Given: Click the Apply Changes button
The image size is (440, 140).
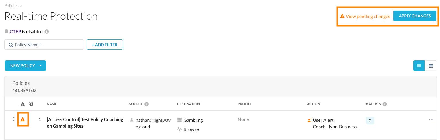Looking at the screenshot, I should tap(414, 16).
